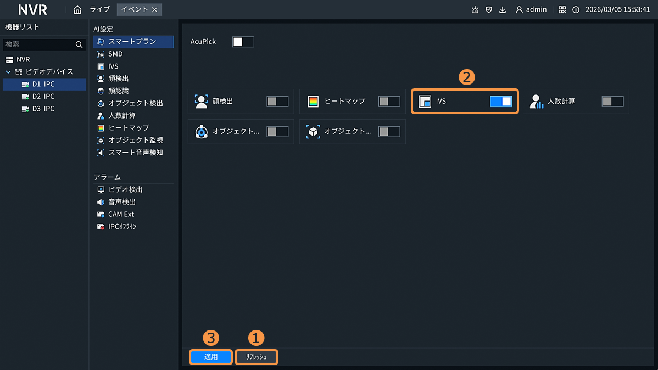Open the alarm siren icon in header
Image resolution: width=658 pixels, height=370 pixels.
pos(475,10)
